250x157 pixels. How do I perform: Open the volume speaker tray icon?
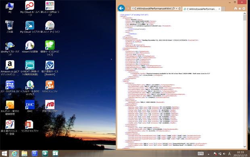225,154
